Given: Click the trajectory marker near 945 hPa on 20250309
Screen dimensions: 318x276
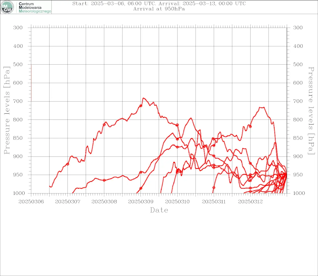Looking at the screenshot, I should 141,172.
